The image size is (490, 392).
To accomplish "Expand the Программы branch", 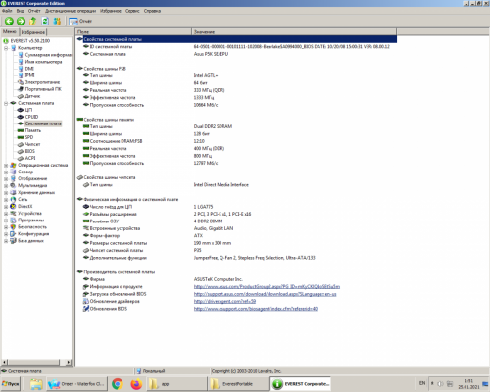I will 6,220.
